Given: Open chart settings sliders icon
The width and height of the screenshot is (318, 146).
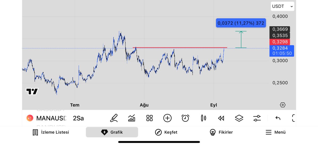Looking at the screenshot, I should pyautogui.click(x=257, y=118).
